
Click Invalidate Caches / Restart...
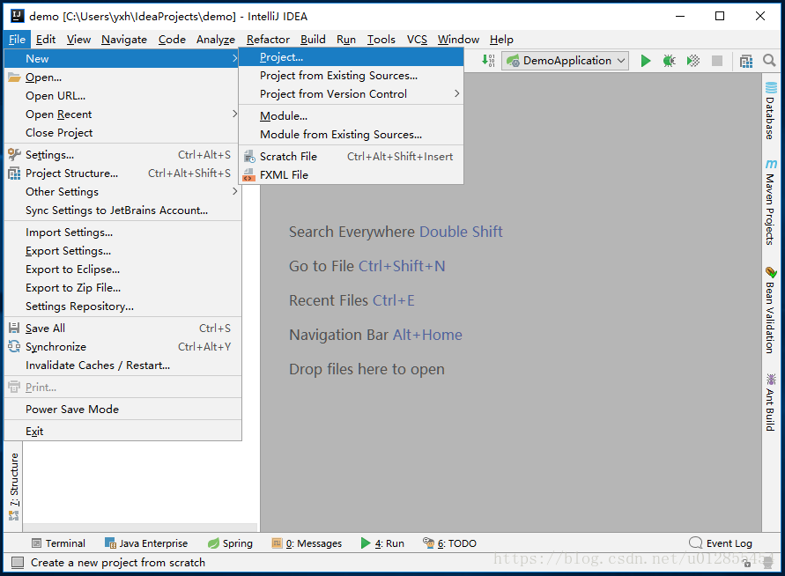click(122, 366)
